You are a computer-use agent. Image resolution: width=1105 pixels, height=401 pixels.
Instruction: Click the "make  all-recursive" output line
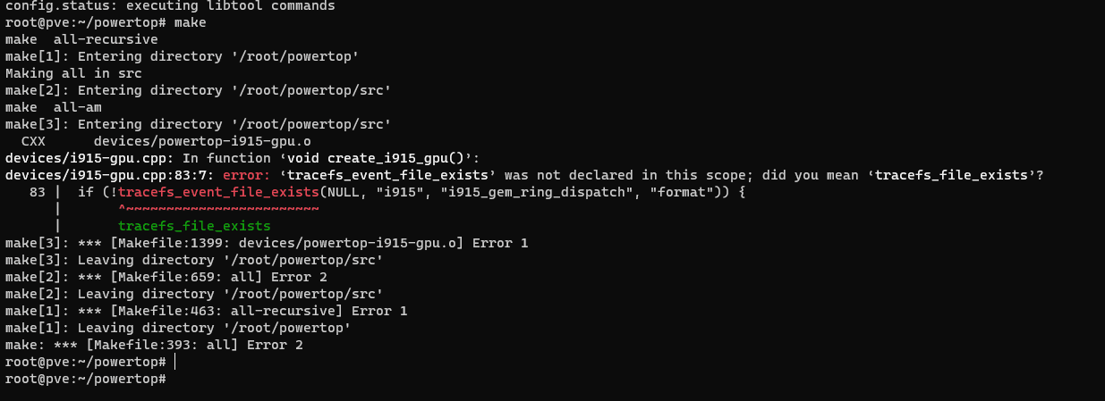81,39
